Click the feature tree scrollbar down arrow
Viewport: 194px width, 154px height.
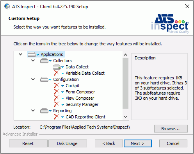[125, 117]
